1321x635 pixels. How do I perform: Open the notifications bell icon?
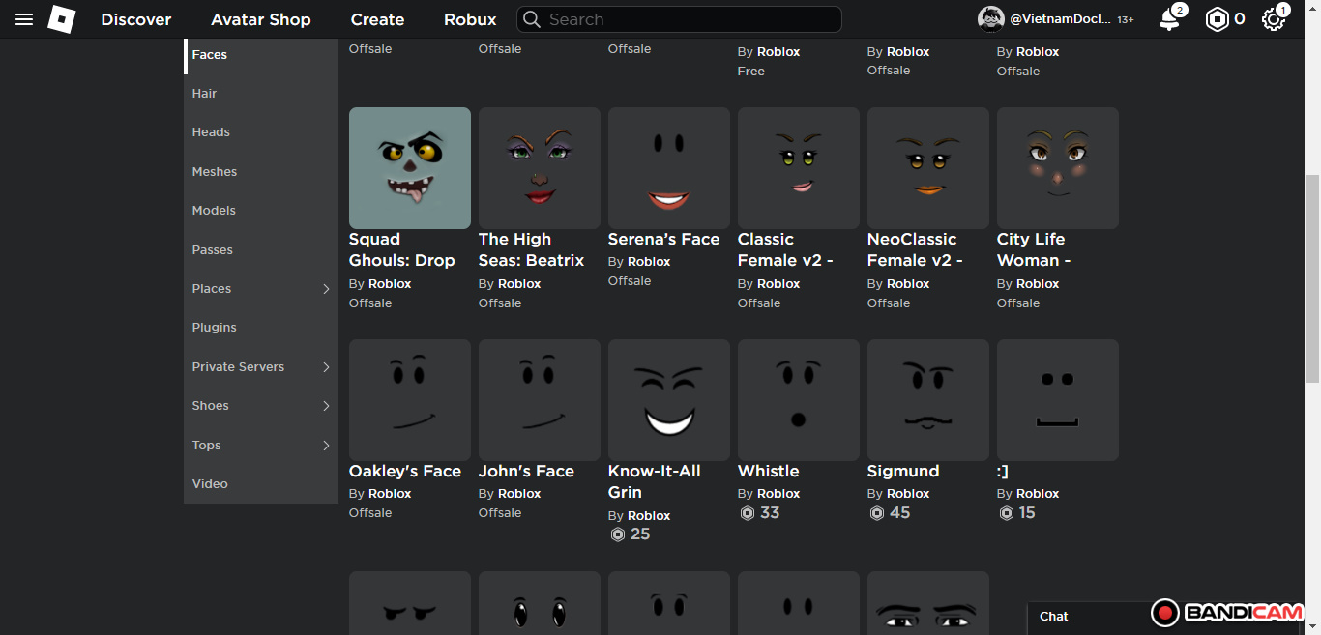pos(1169,19)
